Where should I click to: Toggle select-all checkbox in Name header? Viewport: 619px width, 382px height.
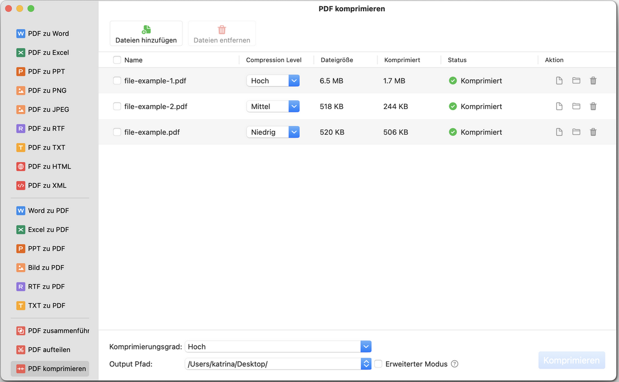(x=117, y=60)
